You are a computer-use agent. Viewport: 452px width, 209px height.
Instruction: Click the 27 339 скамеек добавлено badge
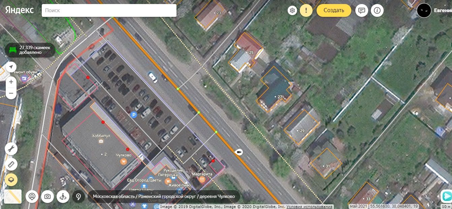point(30,50)
